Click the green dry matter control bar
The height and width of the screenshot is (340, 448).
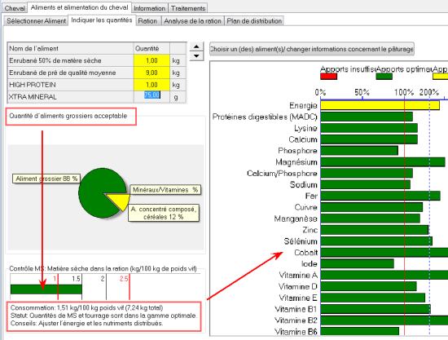(46, 289)
